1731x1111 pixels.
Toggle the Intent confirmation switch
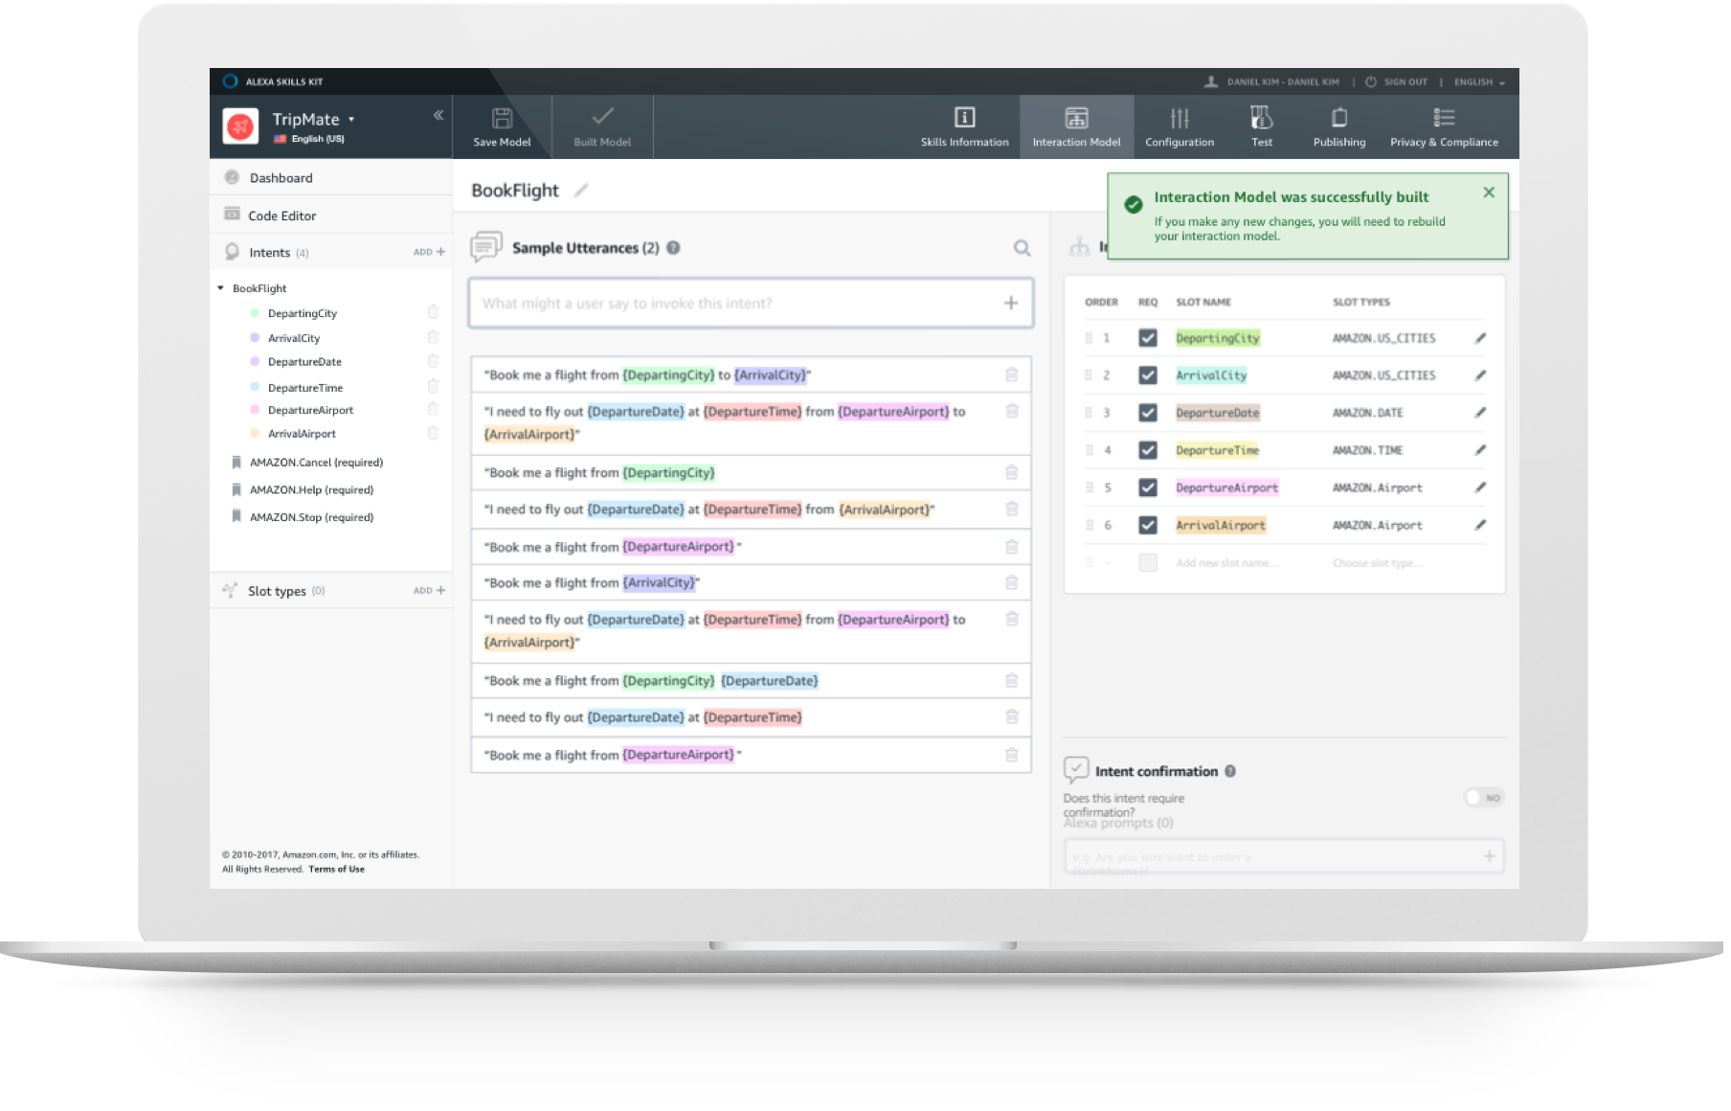(x=1484, y=798)
